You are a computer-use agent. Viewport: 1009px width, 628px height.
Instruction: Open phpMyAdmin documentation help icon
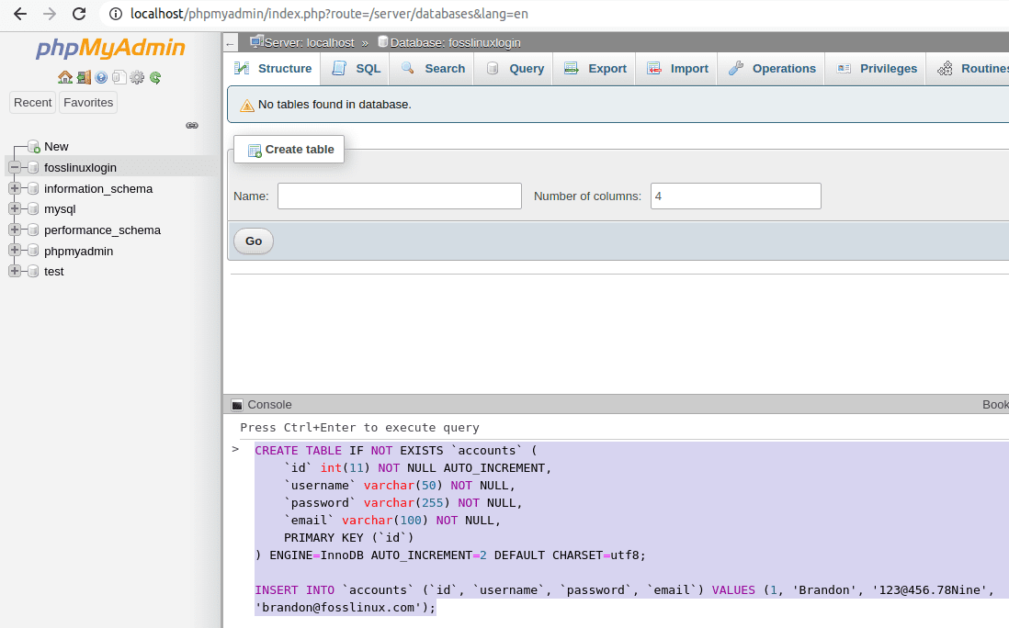(x=101, y=78)
